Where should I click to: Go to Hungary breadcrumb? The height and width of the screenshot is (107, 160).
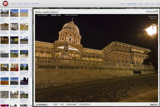coord(27,4)
